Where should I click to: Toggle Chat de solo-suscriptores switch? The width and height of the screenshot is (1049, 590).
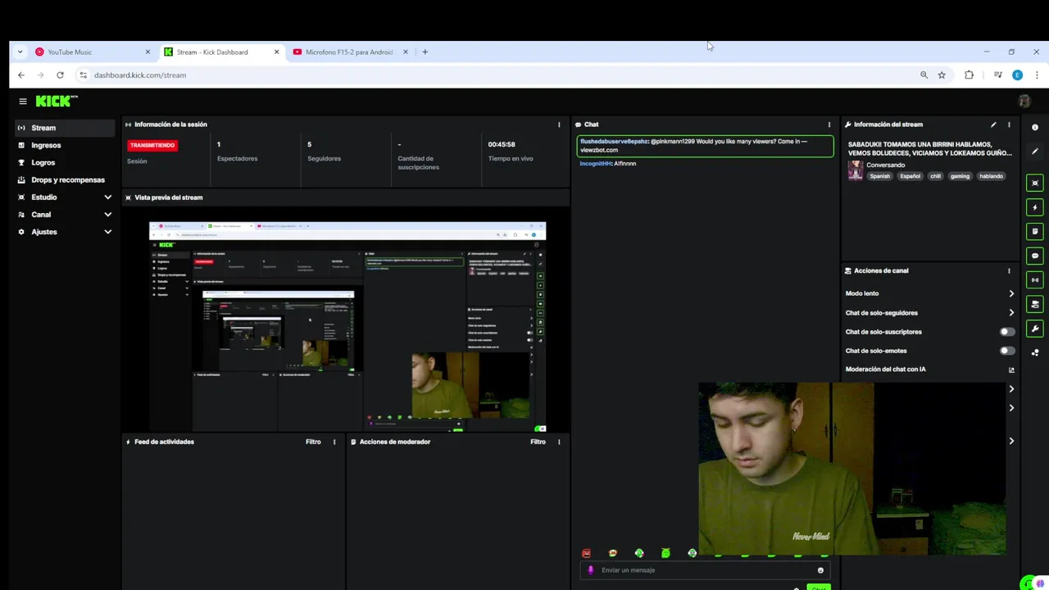point(1007,332)
